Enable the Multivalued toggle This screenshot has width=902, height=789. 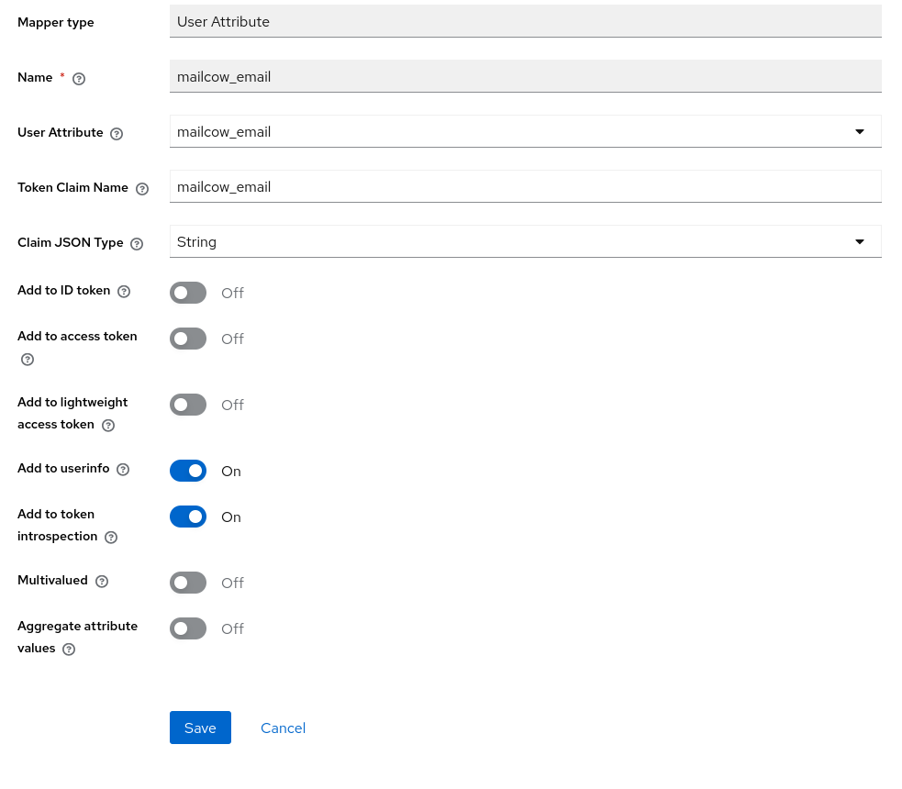(x=188, y=583)
